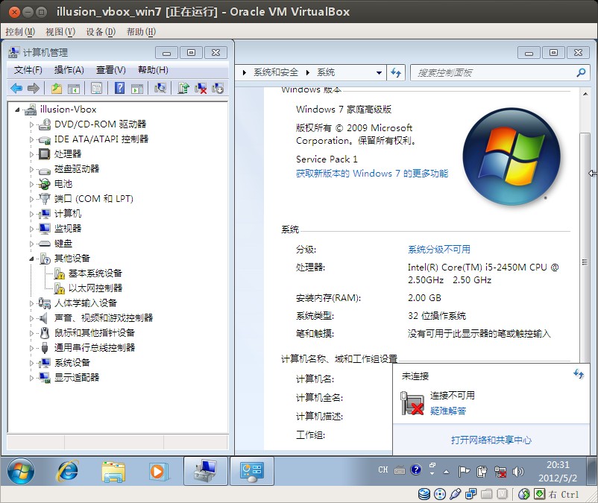Expand the 处理器 device node
This screenshot has height=503, width=598.
(31, 154)
